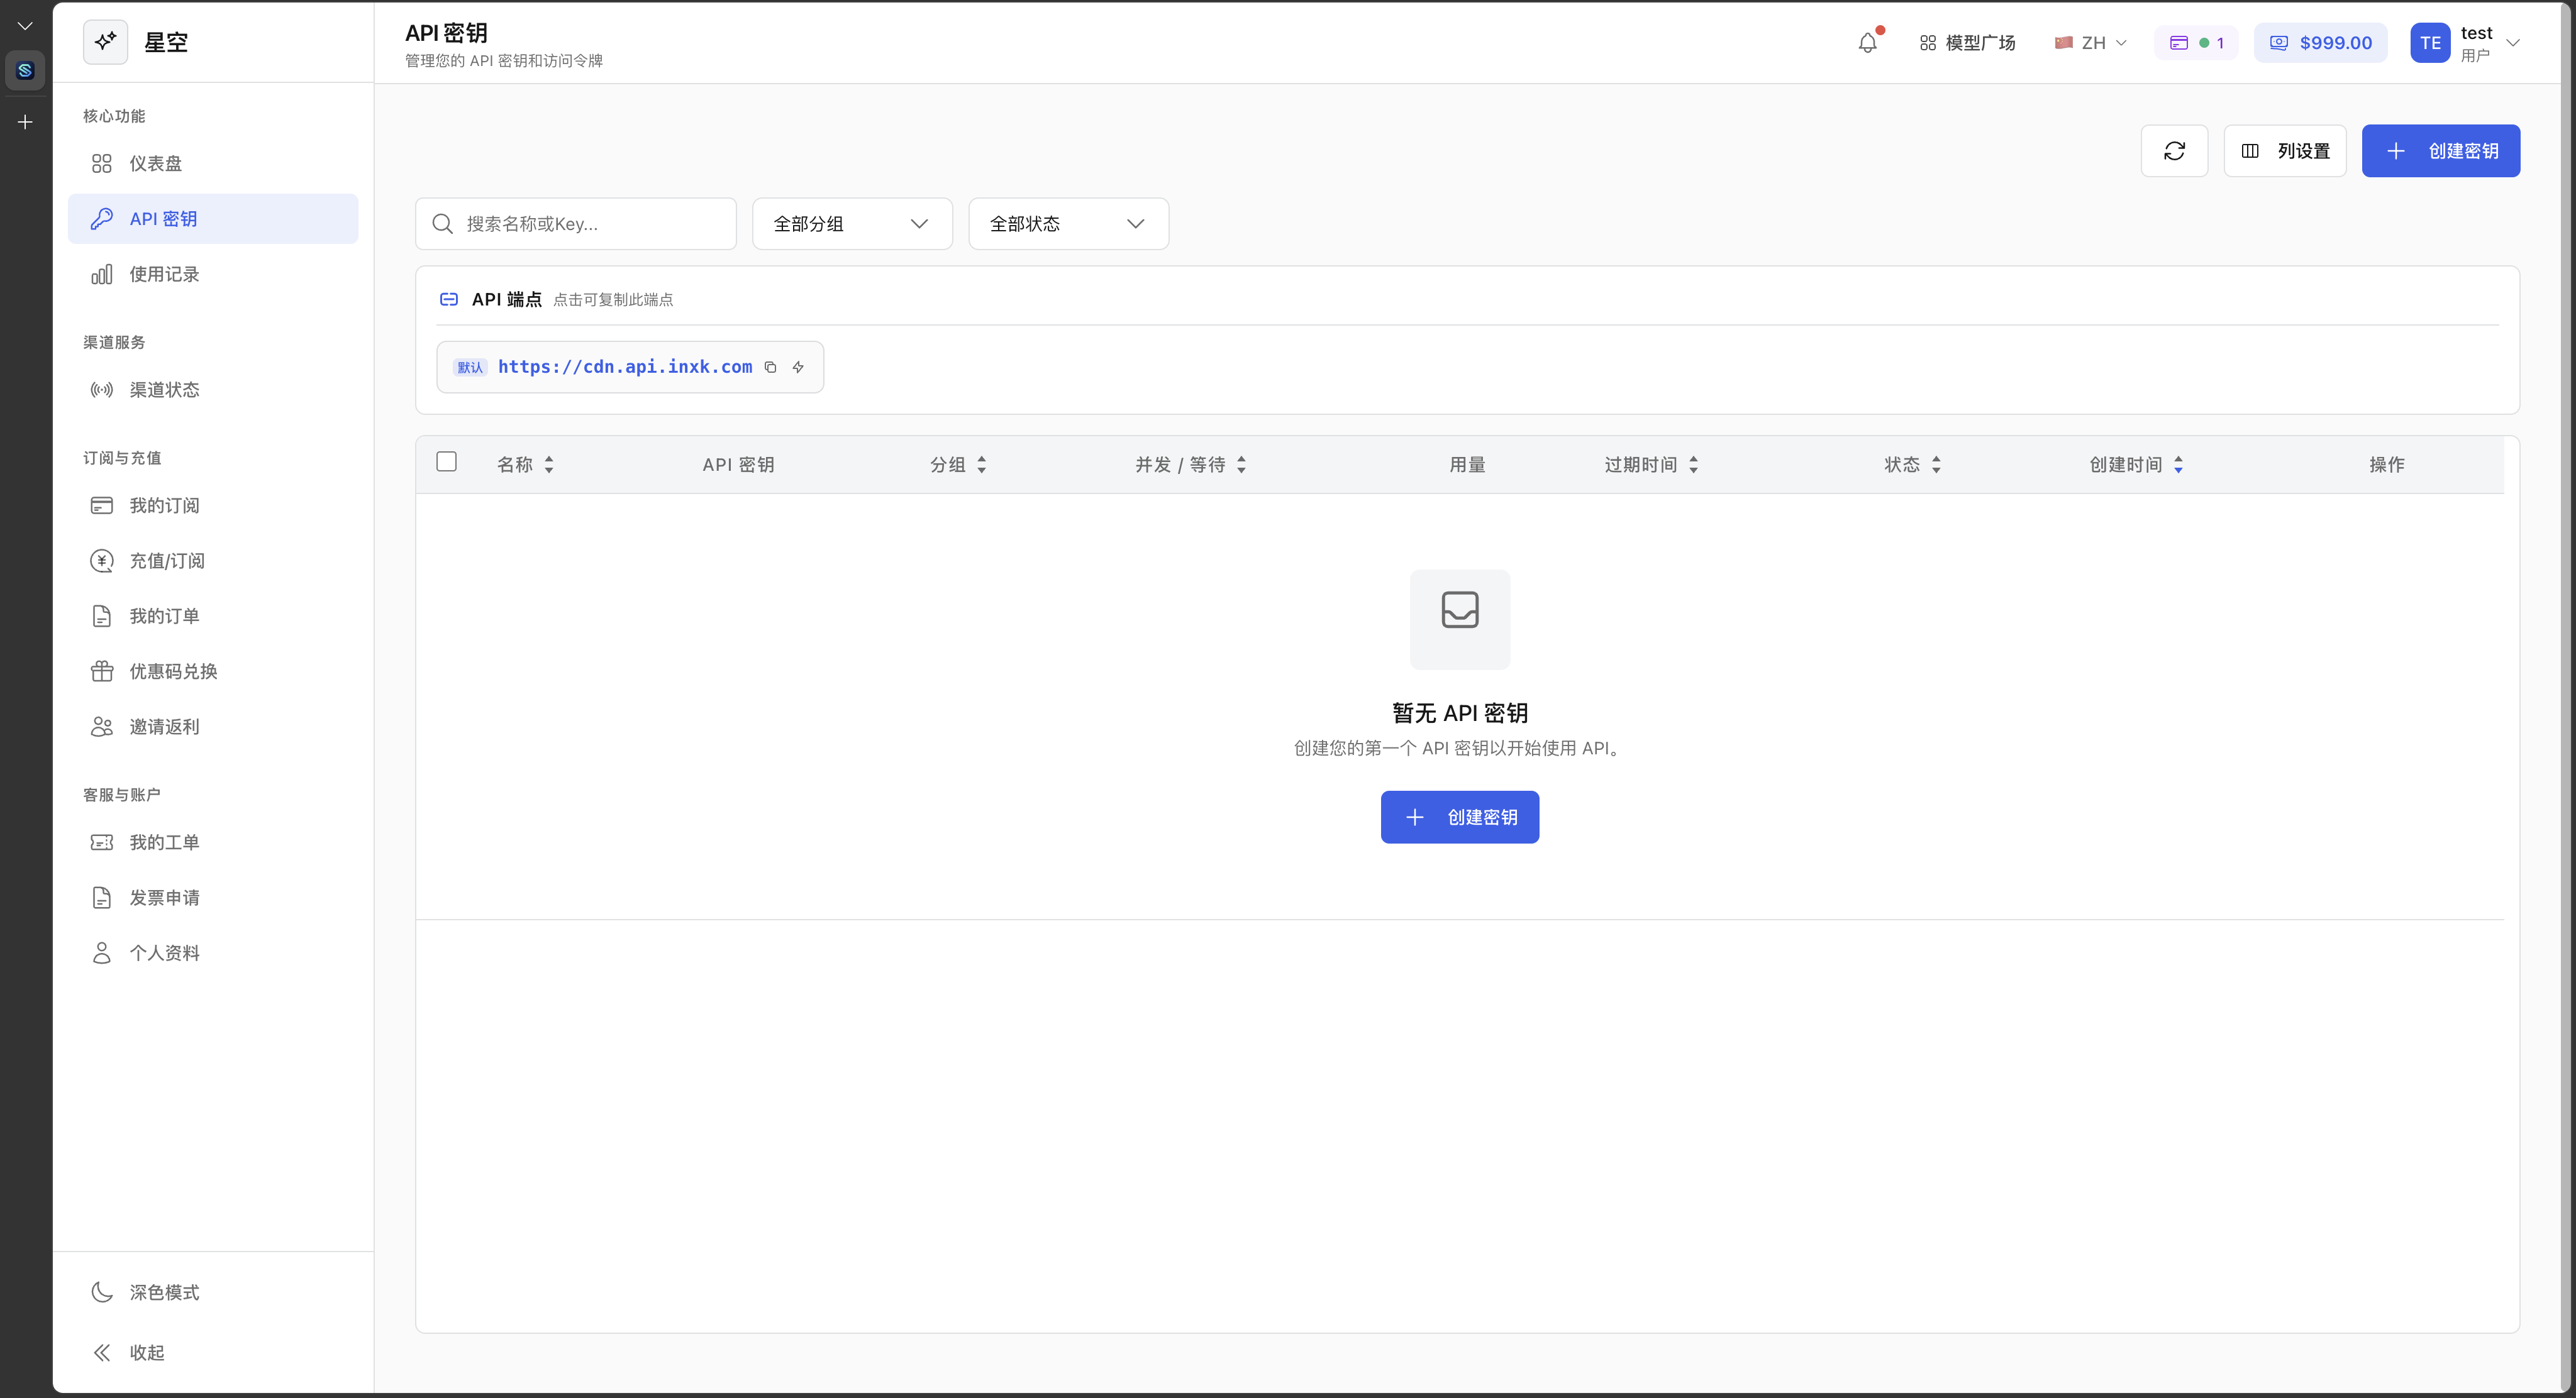This screenshot has width=2576, height=1398.
Task: Sort table by 名称 column
Action: pos(525,465)
